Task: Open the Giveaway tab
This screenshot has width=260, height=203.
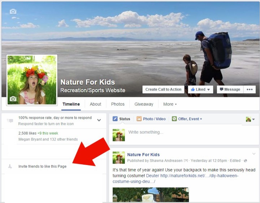Action: 144,104
